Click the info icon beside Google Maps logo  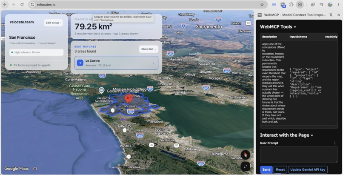(x=35, y=169)
